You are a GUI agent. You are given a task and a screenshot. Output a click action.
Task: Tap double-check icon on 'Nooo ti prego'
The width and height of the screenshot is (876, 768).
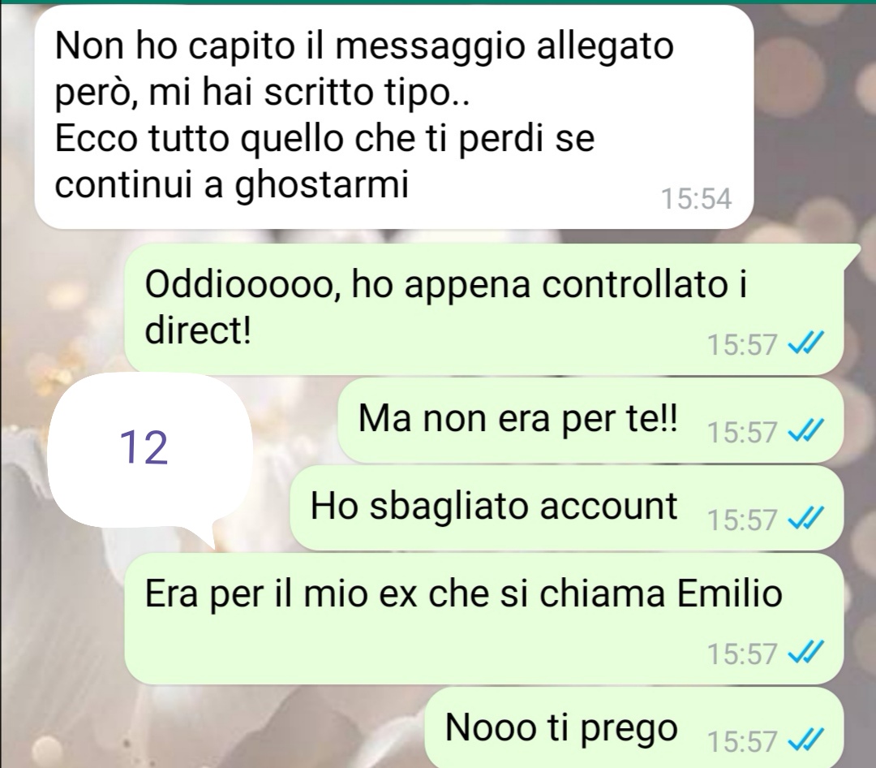point(805,740)
